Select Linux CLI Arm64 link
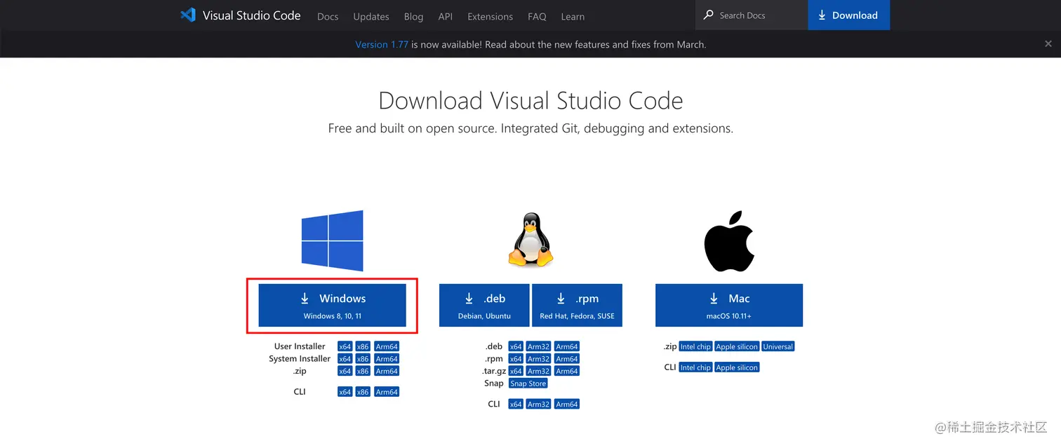This screenshot has height=448, width=1061. click(566, 404)
